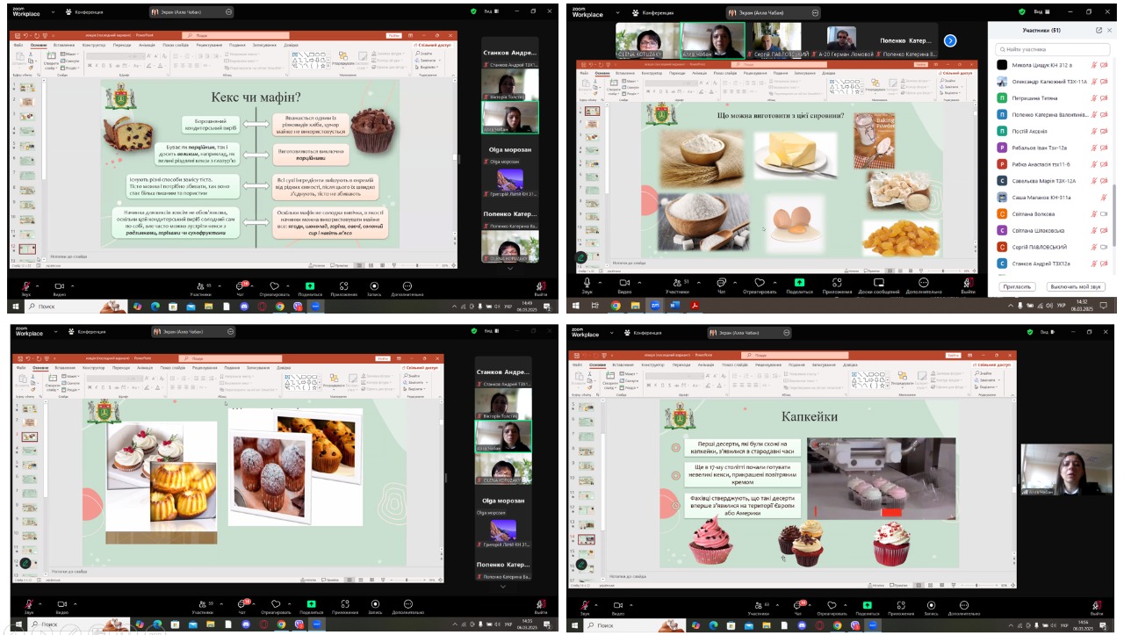Expand the Вид view dropdown above the Участники panel
The height and width of the screenshot is (635, 1124).
1039,11
